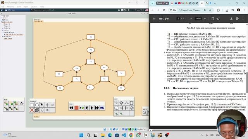The height and width of the screenshot is (139, 248).
Task: Click the Play simulation tool
Action: click(x=92, y=108)
